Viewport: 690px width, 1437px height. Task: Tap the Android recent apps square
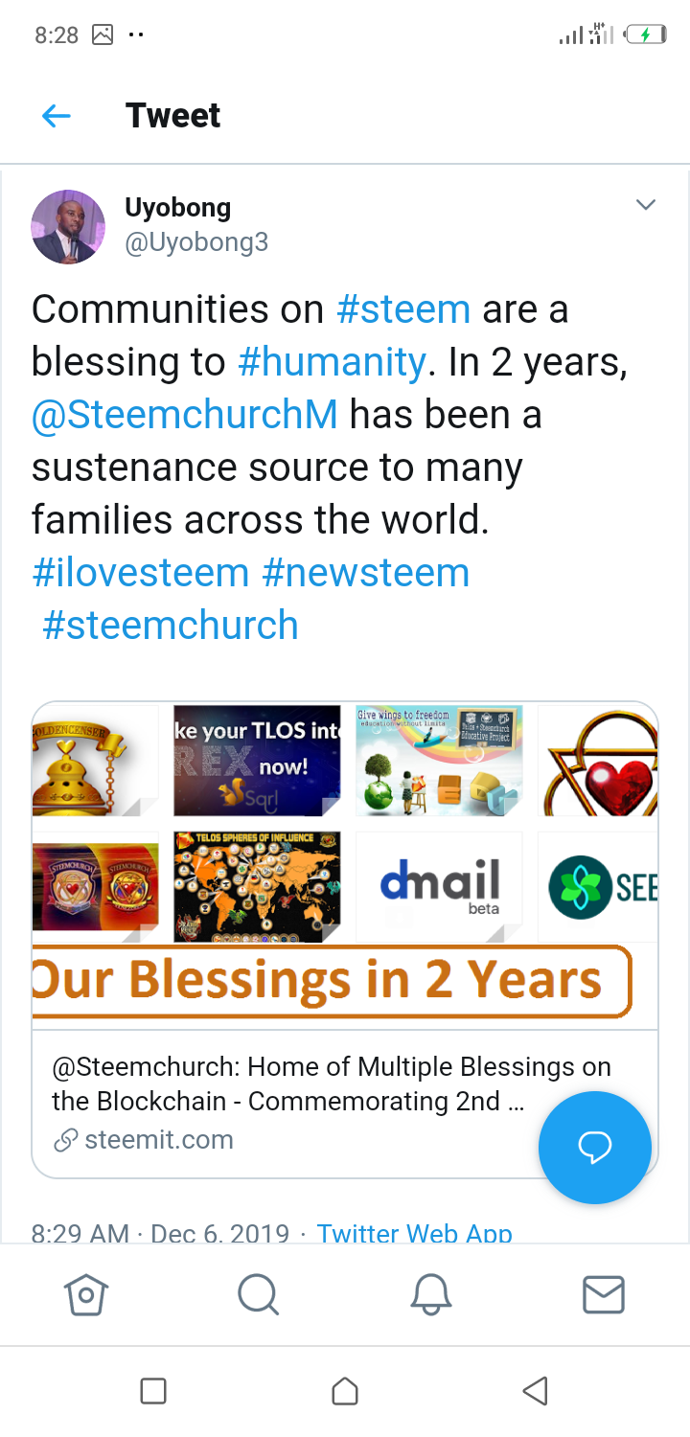(x=153, y=1391)
